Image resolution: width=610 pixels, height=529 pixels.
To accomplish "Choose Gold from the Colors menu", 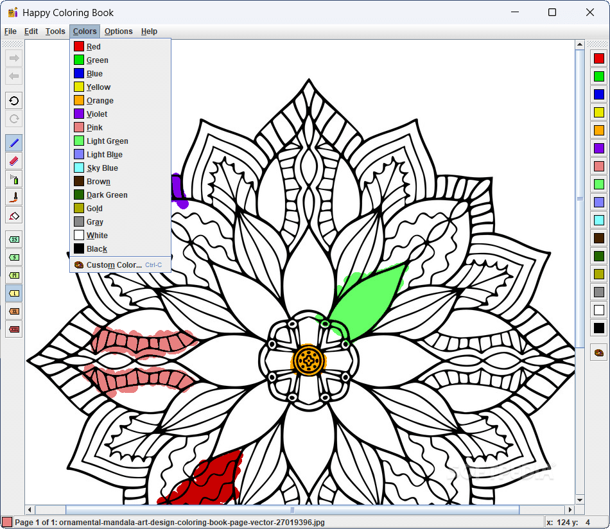I will pyautogui.click(x=120, y=209).
